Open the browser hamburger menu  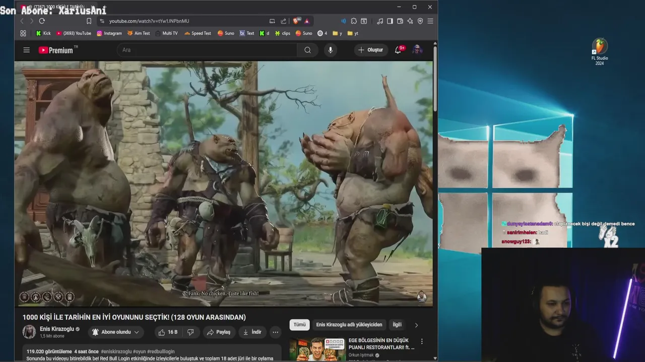430,21
